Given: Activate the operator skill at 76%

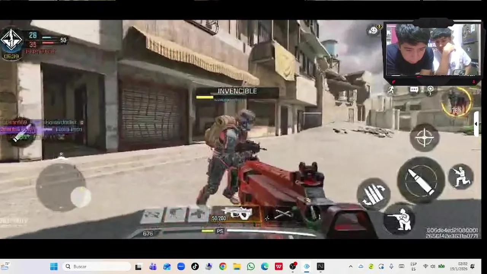Looking at the screenshot, I should click(457, 101).
